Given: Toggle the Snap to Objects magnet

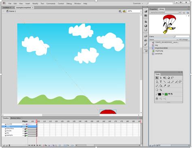Looking at the screenshot, I should tap(157, 99).
